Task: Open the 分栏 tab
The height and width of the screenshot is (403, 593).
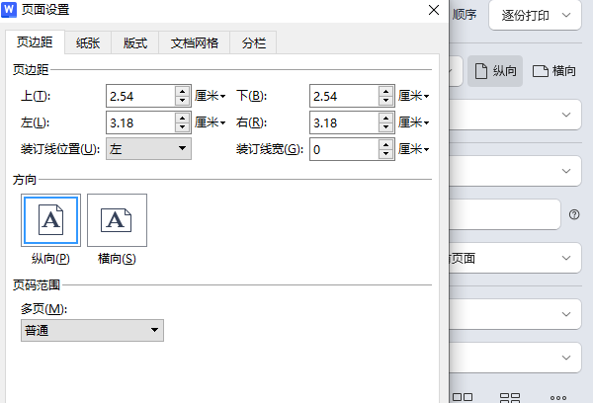Action: (254, 43)
